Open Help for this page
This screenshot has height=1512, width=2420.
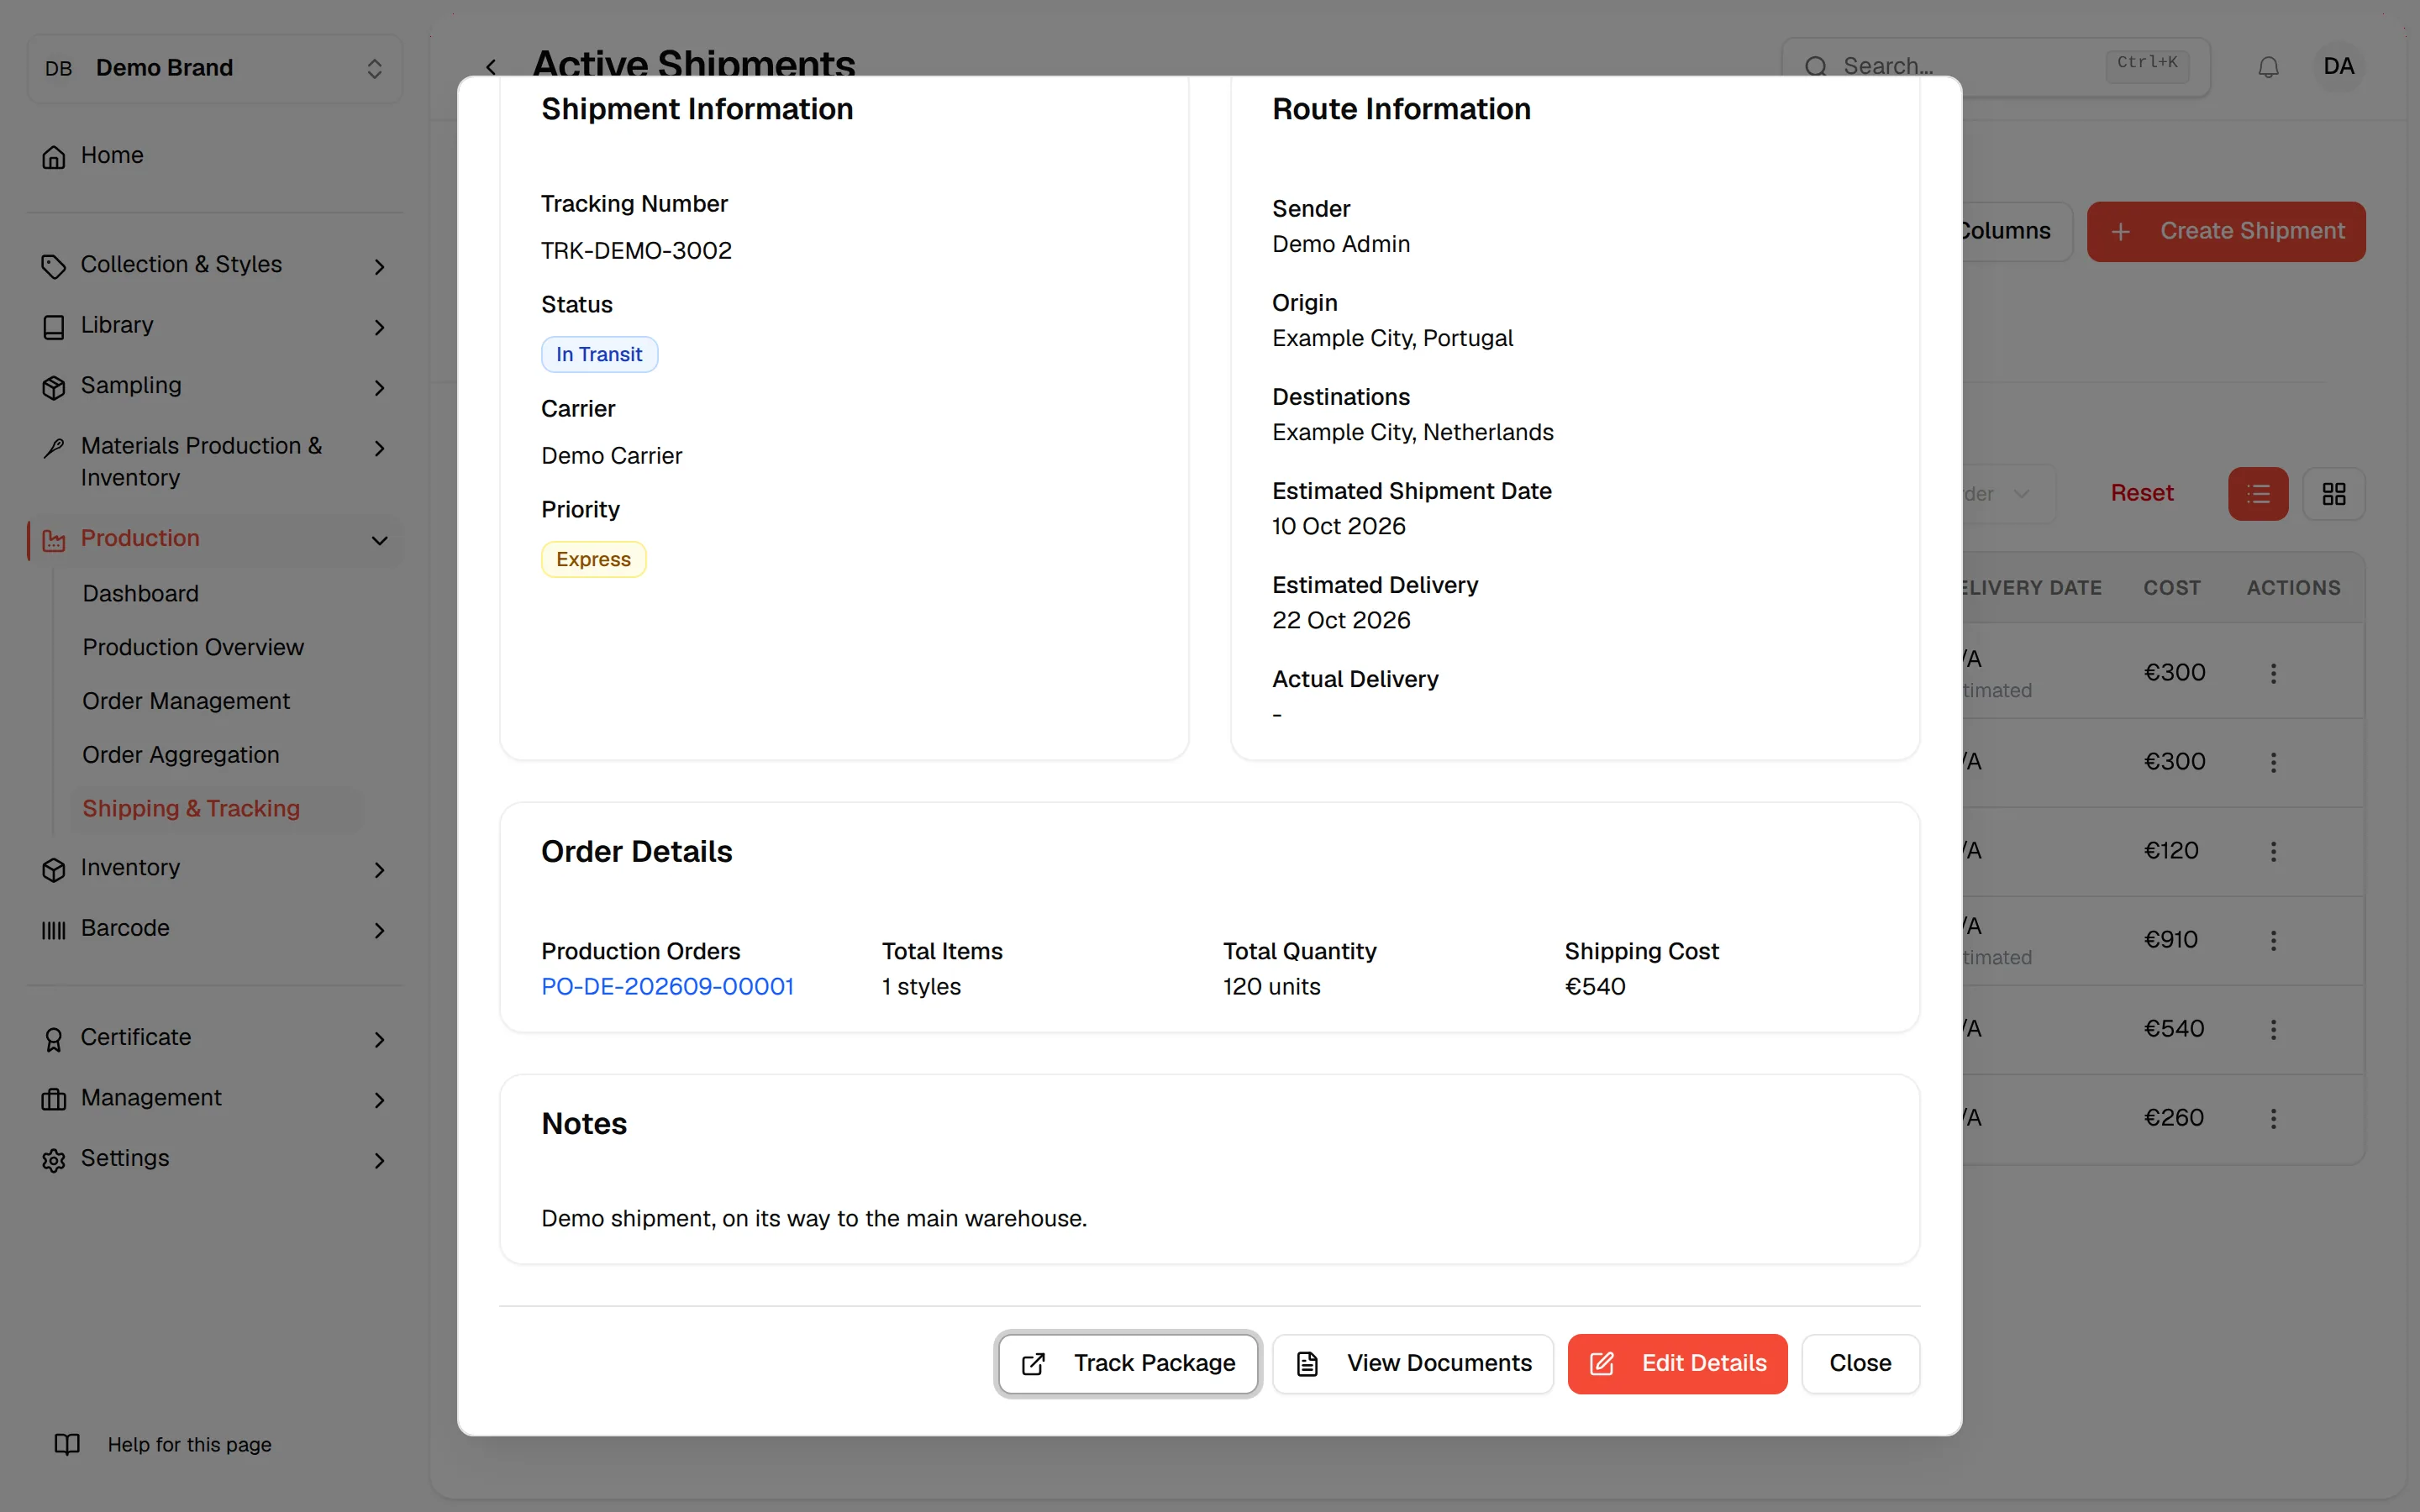163,1444
